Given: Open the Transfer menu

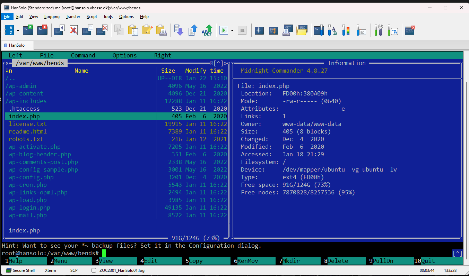Looking at the screenshot, I should [73, 17].
